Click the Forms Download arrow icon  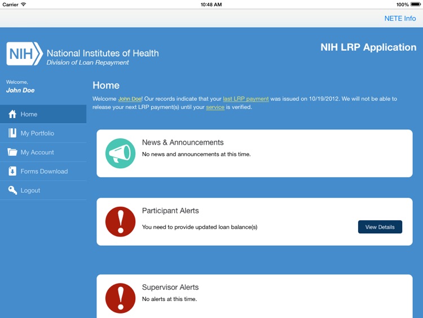tap(12, 171)
